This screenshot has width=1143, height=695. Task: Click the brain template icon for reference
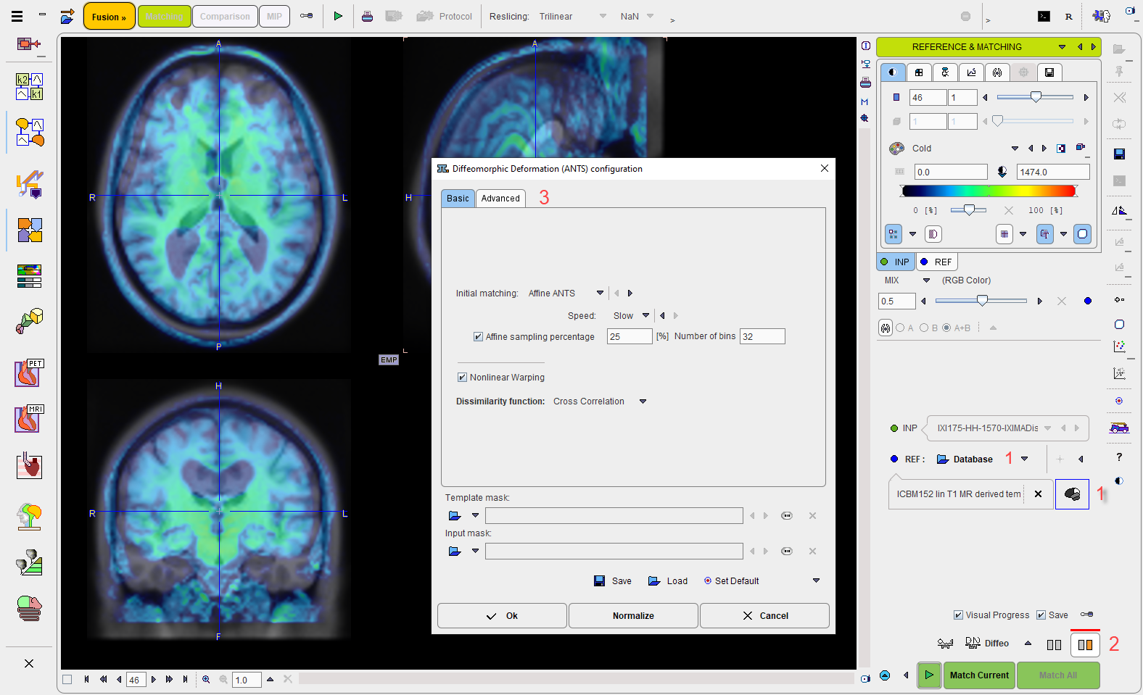click(1072, 494)
